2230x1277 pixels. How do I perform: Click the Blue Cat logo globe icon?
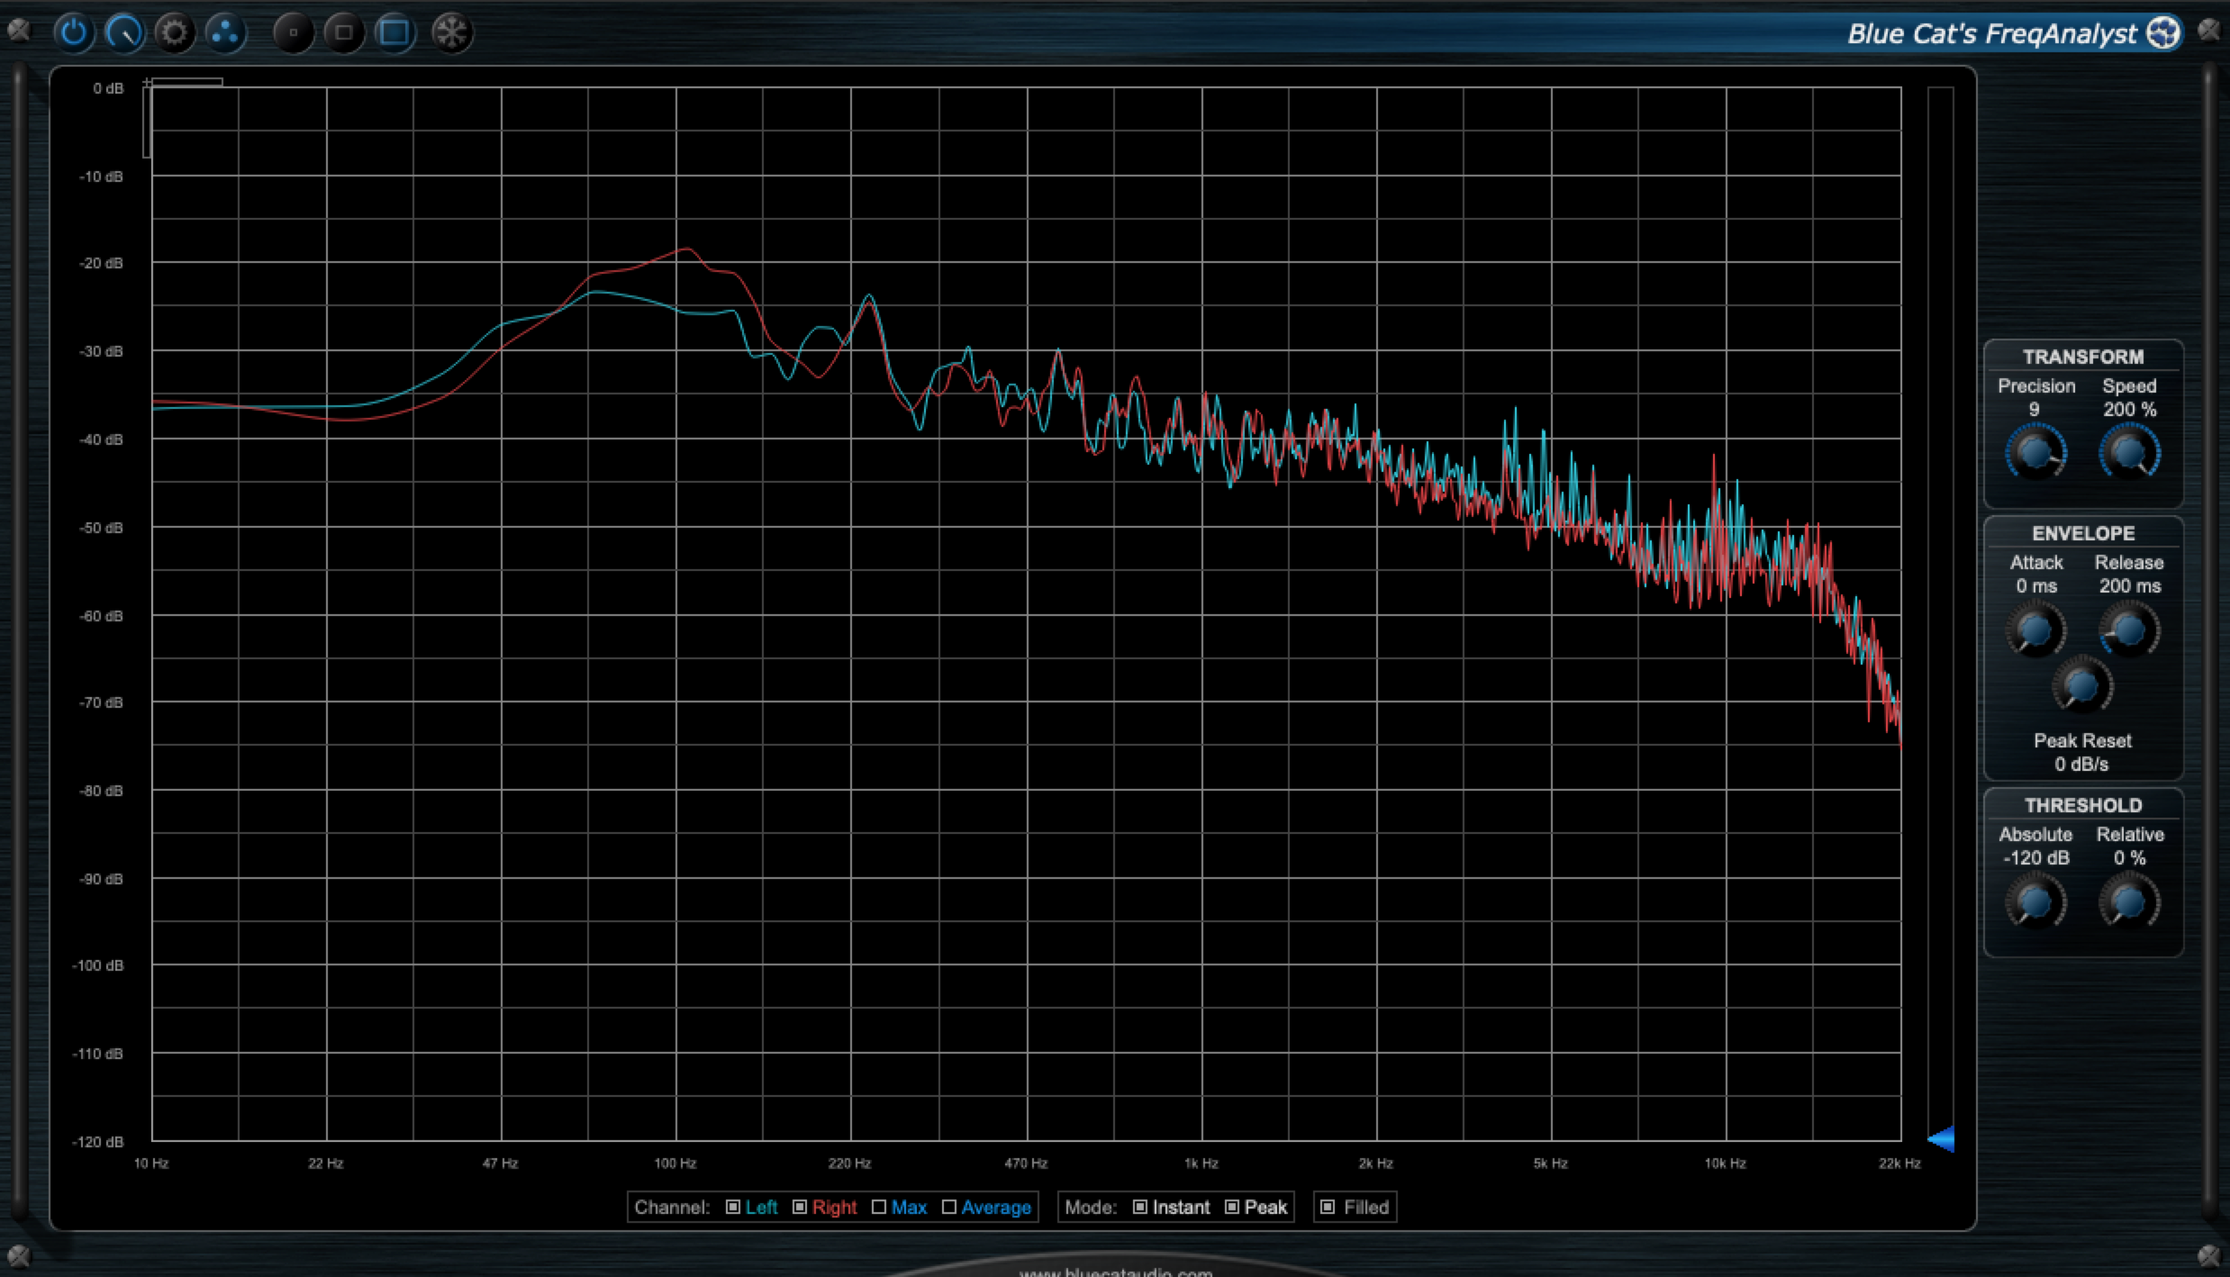[x=2163, y=33]
